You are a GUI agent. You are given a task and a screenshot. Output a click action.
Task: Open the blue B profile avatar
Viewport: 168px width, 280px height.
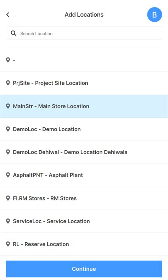155,15
